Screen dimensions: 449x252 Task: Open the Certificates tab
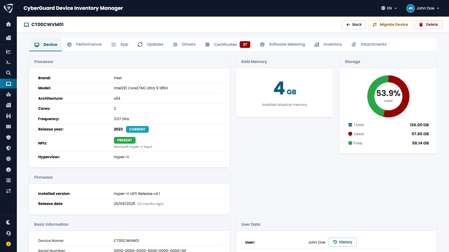click(227, 45)
